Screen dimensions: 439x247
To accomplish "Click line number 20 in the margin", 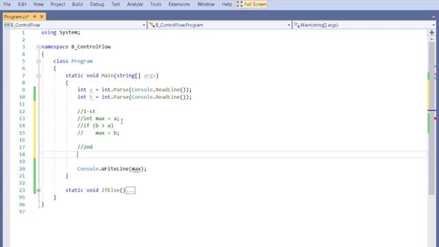I will tap(22, 169).
